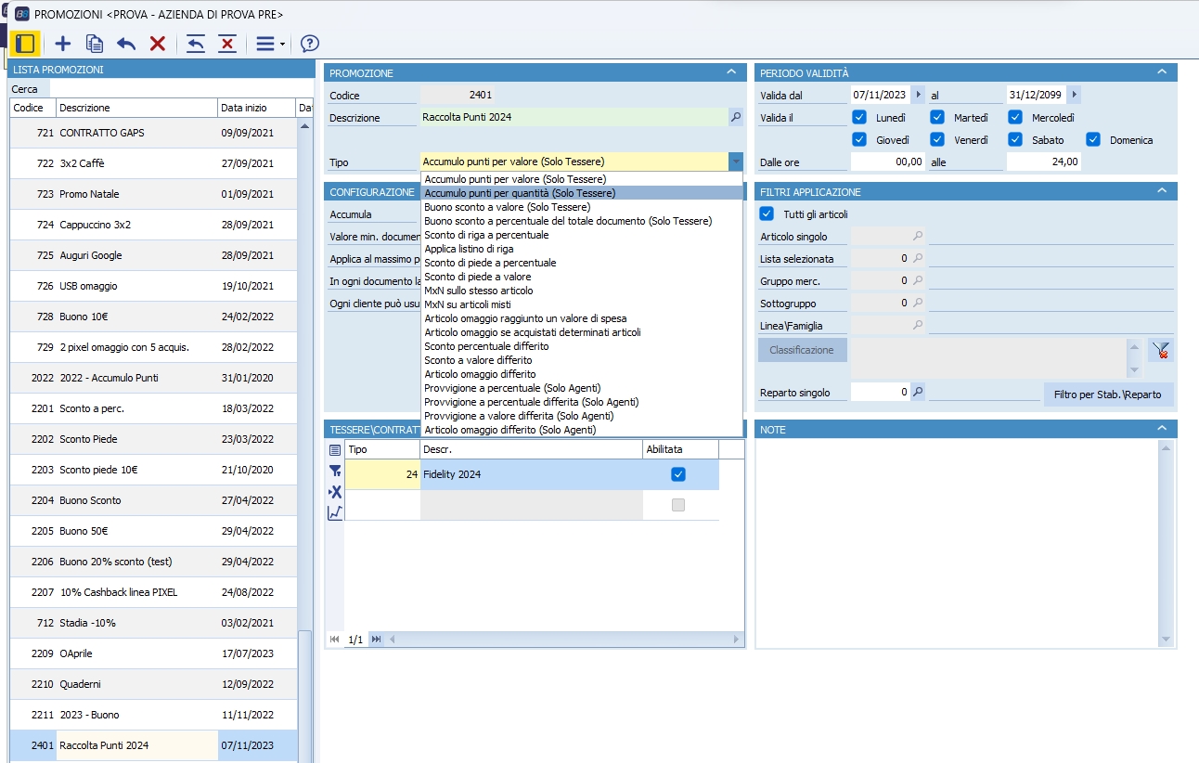Collapse the FILTRI APPLICAZIONE panel
The height and width of the screenshot is (763, 1199).
coord(1162,191)
